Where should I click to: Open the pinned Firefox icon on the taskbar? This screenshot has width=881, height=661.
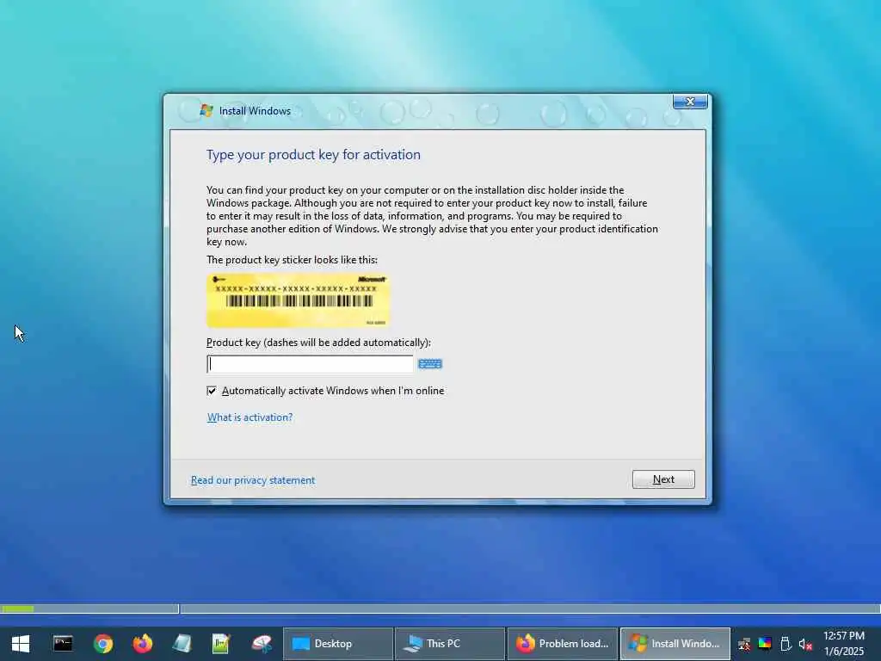pos(143,644)
